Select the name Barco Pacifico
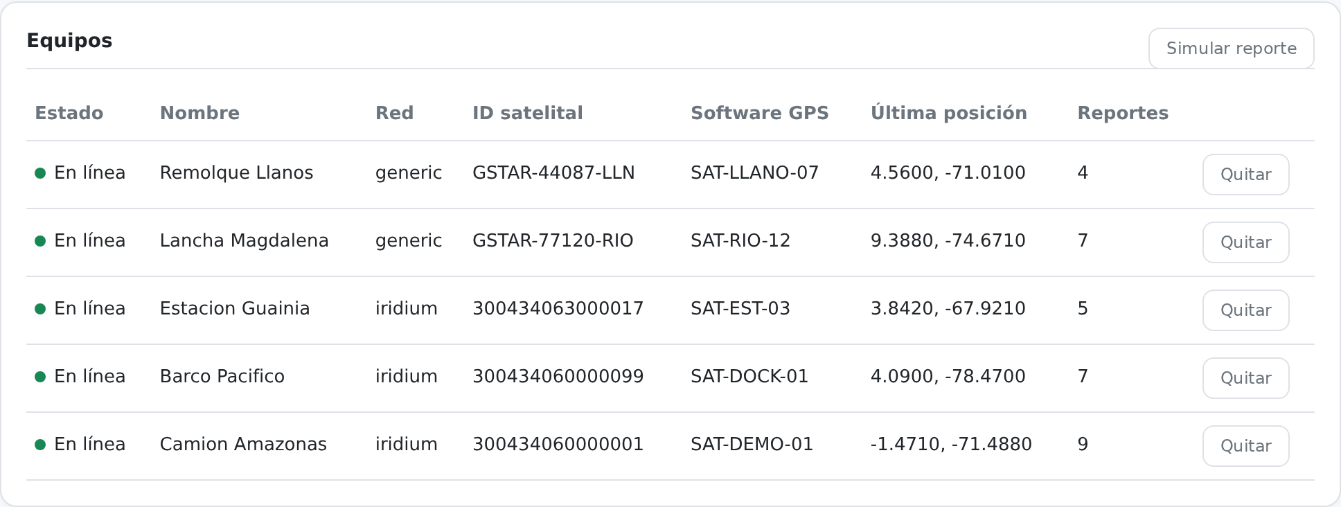Viewport: 1341px width, 507px height. [222, 377]
